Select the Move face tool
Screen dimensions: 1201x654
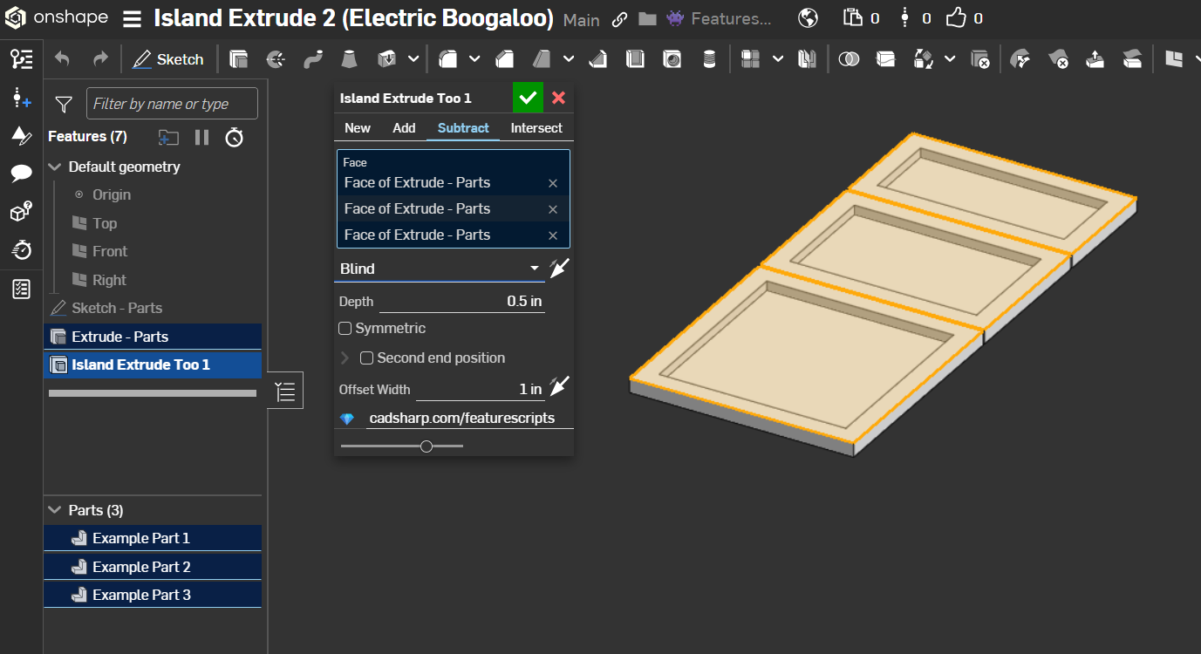pos(1095,59)
